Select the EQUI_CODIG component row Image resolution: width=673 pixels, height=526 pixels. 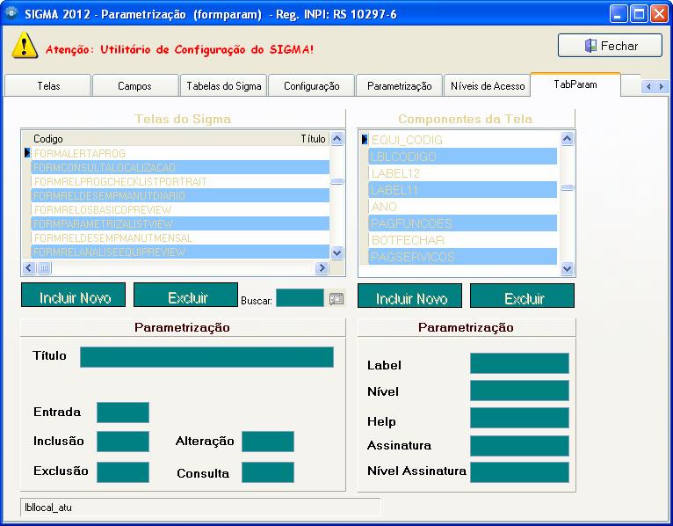[463, 140]
